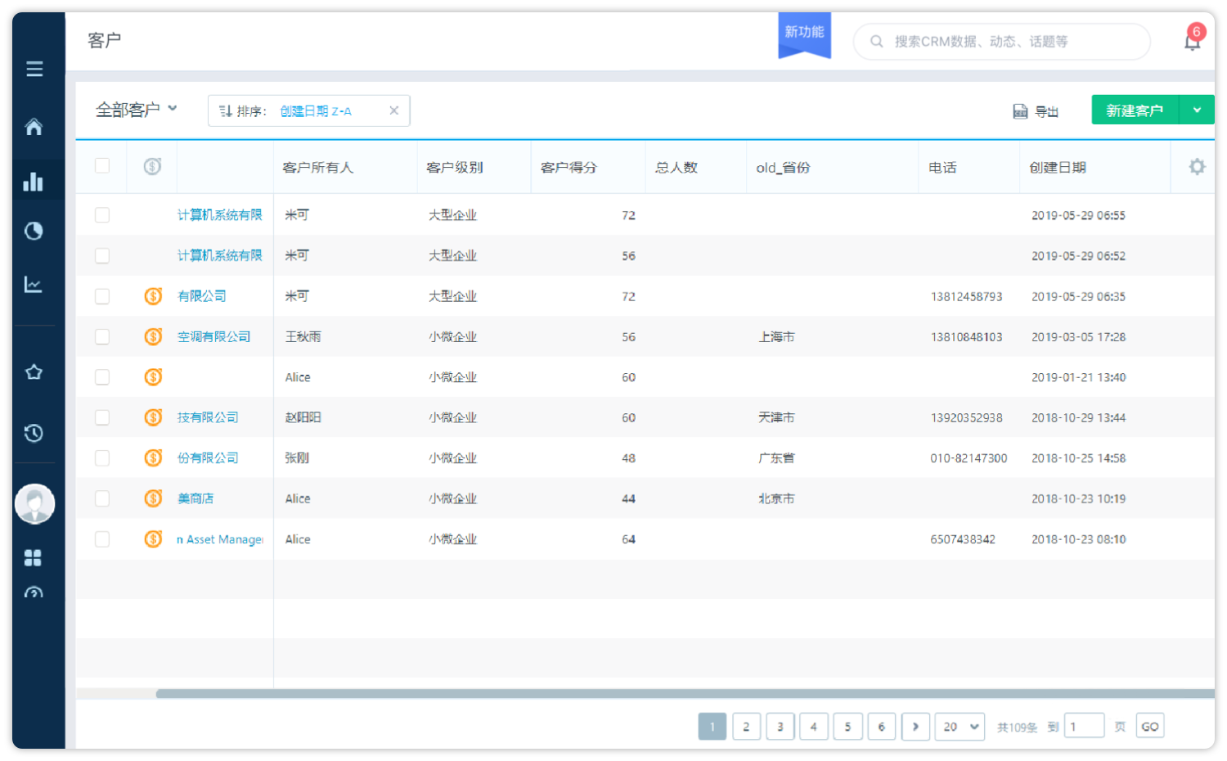Go to page 4
1227x761 pixels.
814,727
